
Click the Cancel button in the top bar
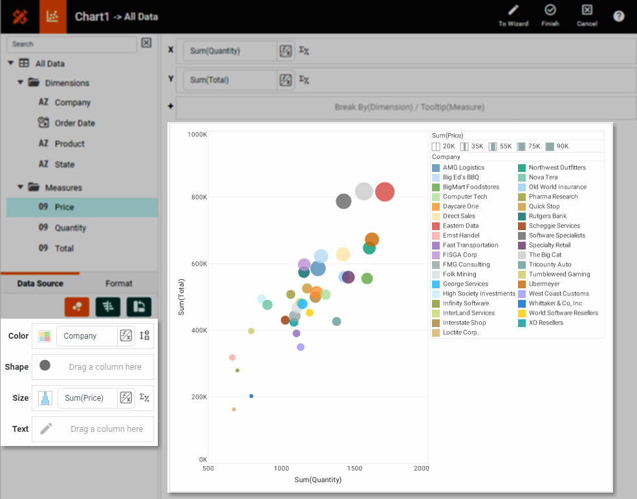pyautogui.click(x=587, y=16)
